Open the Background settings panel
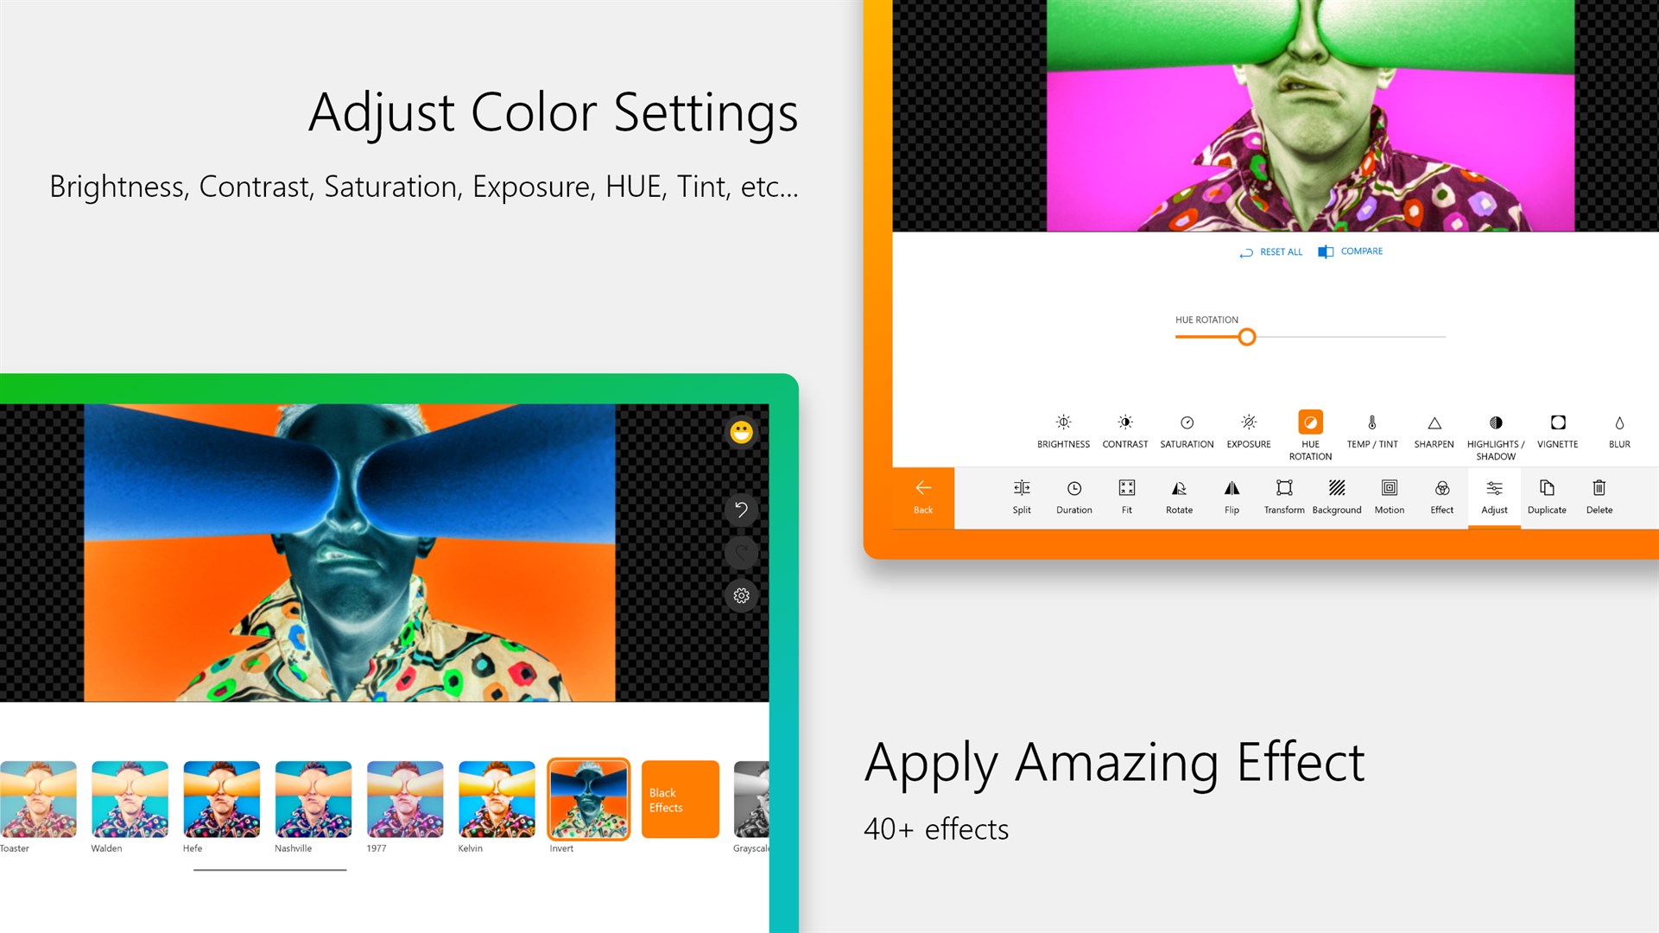 coord(1335,497)
